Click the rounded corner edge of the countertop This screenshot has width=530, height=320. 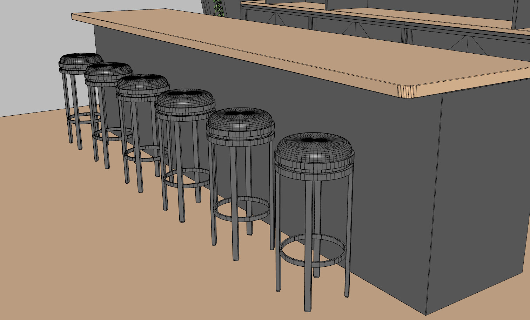[407, 91]
